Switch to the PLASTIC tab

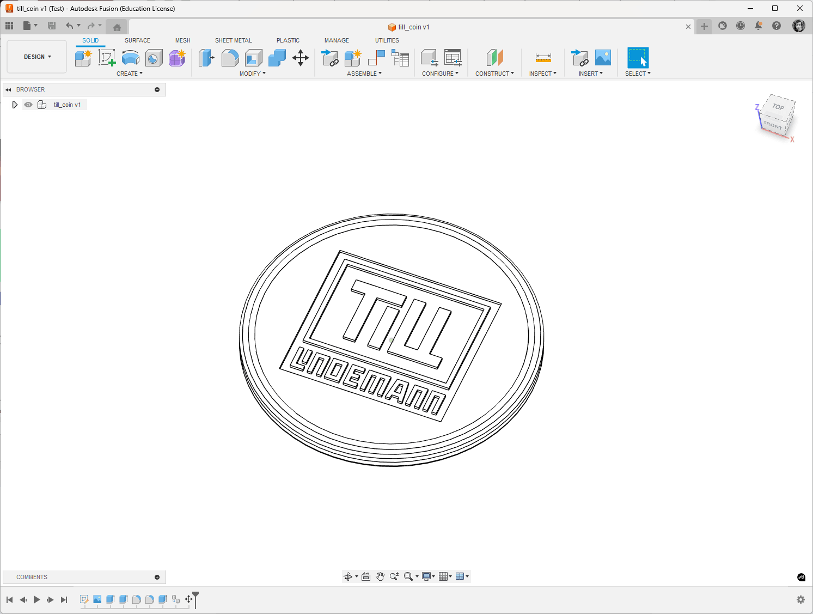(x=288, y=40)
